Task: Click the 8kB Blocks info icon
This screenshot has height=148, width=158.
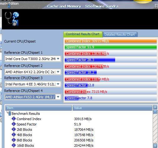Action: [x=14, y=140]
